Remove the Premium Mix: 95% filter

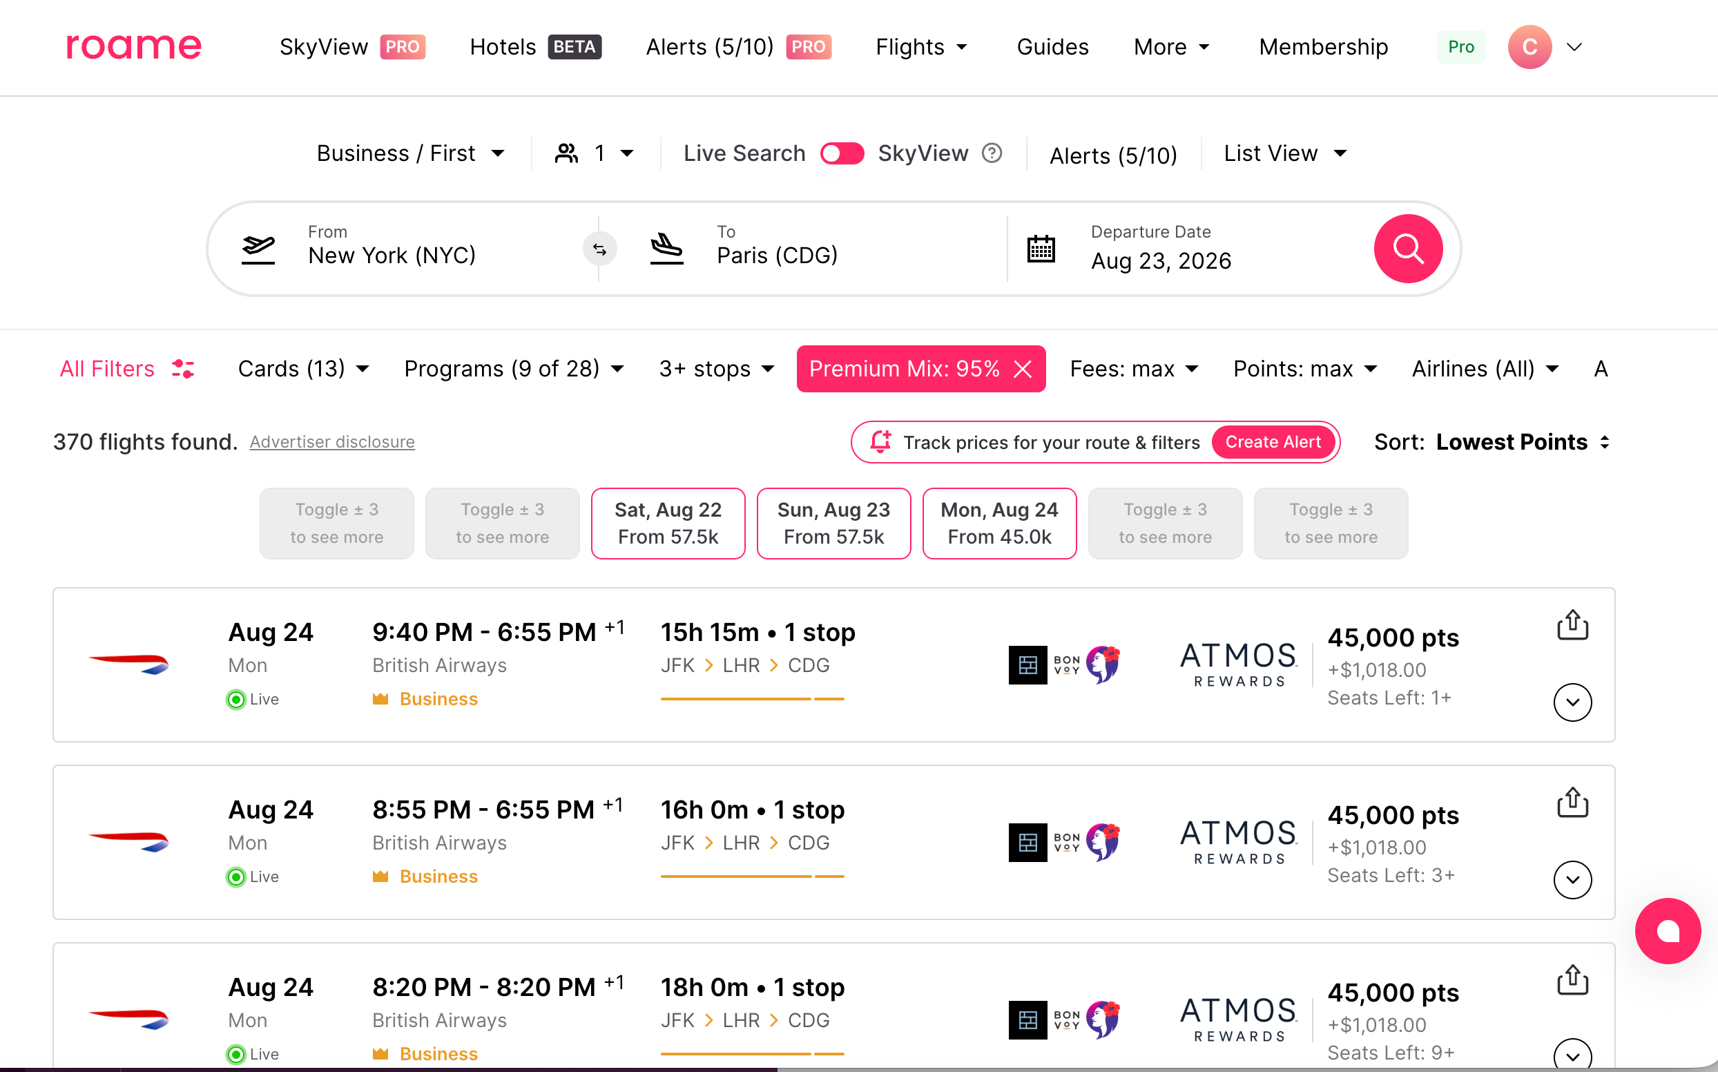click(x=1023, y=369)
